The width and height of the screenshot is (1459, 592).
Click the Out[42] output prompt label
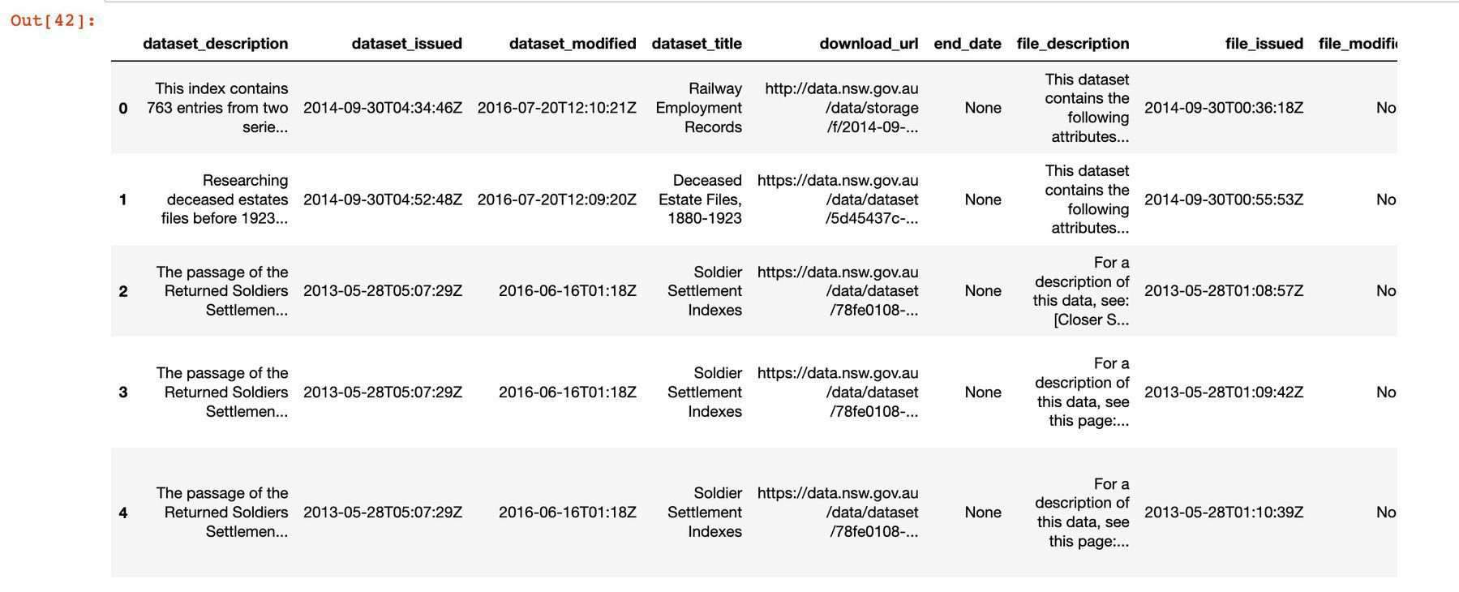point(54,21)
